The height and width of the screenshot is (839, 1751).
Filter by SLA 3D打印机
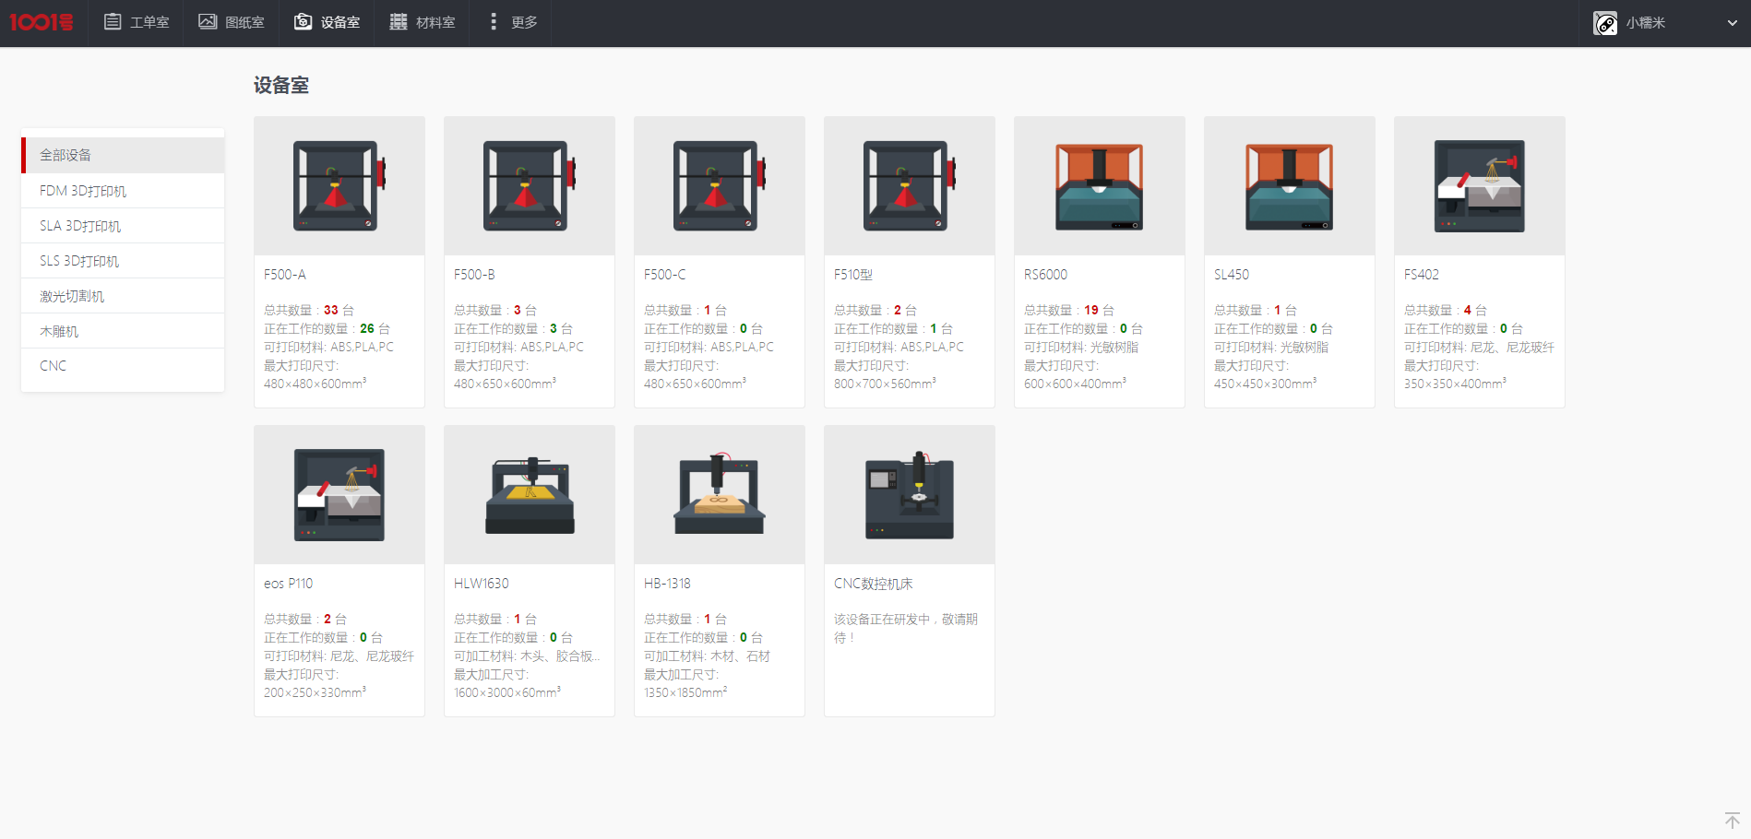(x=123, y=226)
